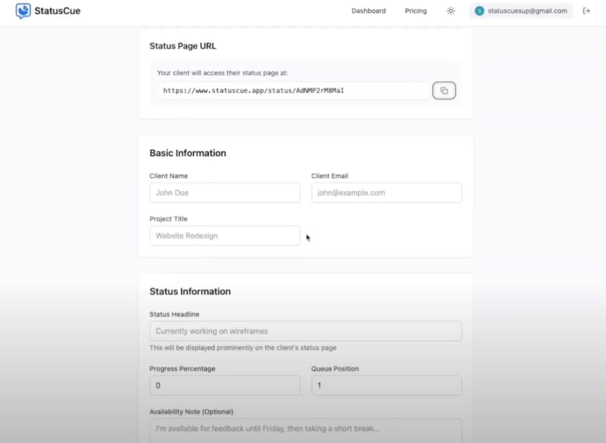Click the Status Information heading
The width and height of the screenshot is (606, 443).
click(x=190, y=291)
